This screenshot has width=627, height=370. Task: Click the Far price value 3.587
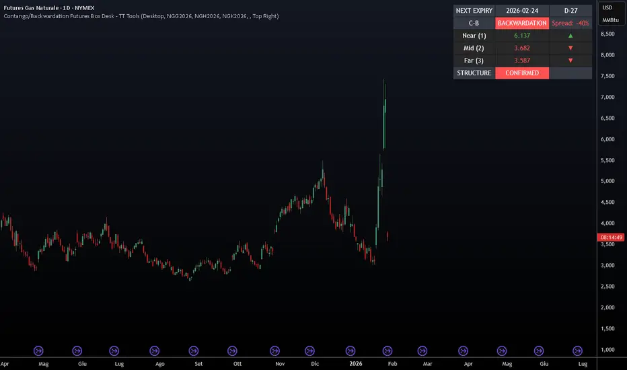point(522,61)
